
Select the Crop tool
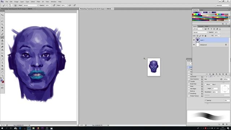[x=2, y=27]
